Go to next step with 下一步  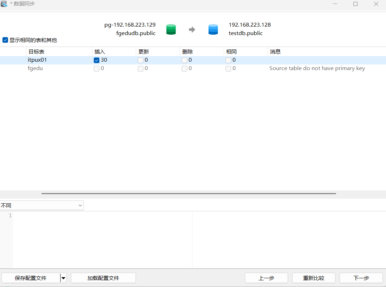pyautogui.click(x=361, y=278)
